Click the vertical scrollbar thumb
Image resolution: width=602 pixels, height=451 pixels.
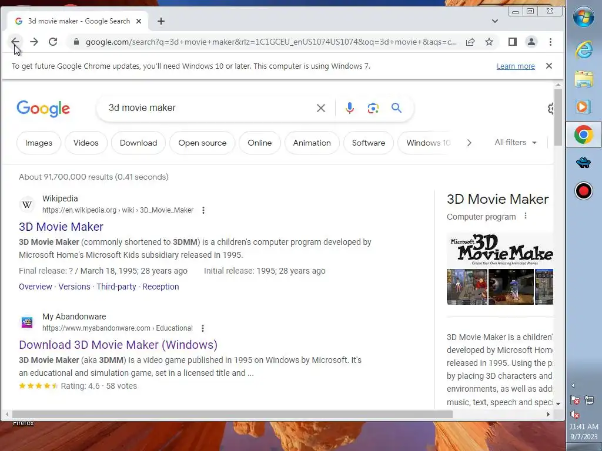[x=558, y=117]
